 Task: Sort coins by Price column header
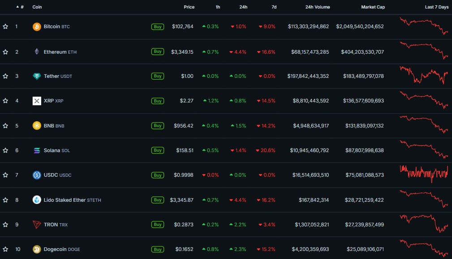[189, 7]
